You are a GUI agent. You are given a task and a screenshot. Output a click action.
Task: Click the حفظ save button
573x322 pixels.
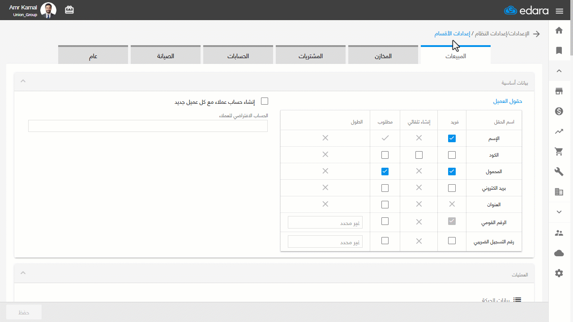[x=24, y=312]
